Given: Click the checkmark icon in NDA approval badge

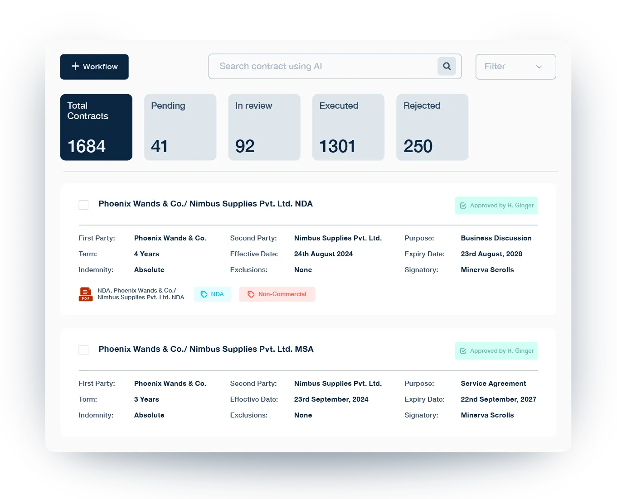Looking at the screenshot, I should (463, 205).
